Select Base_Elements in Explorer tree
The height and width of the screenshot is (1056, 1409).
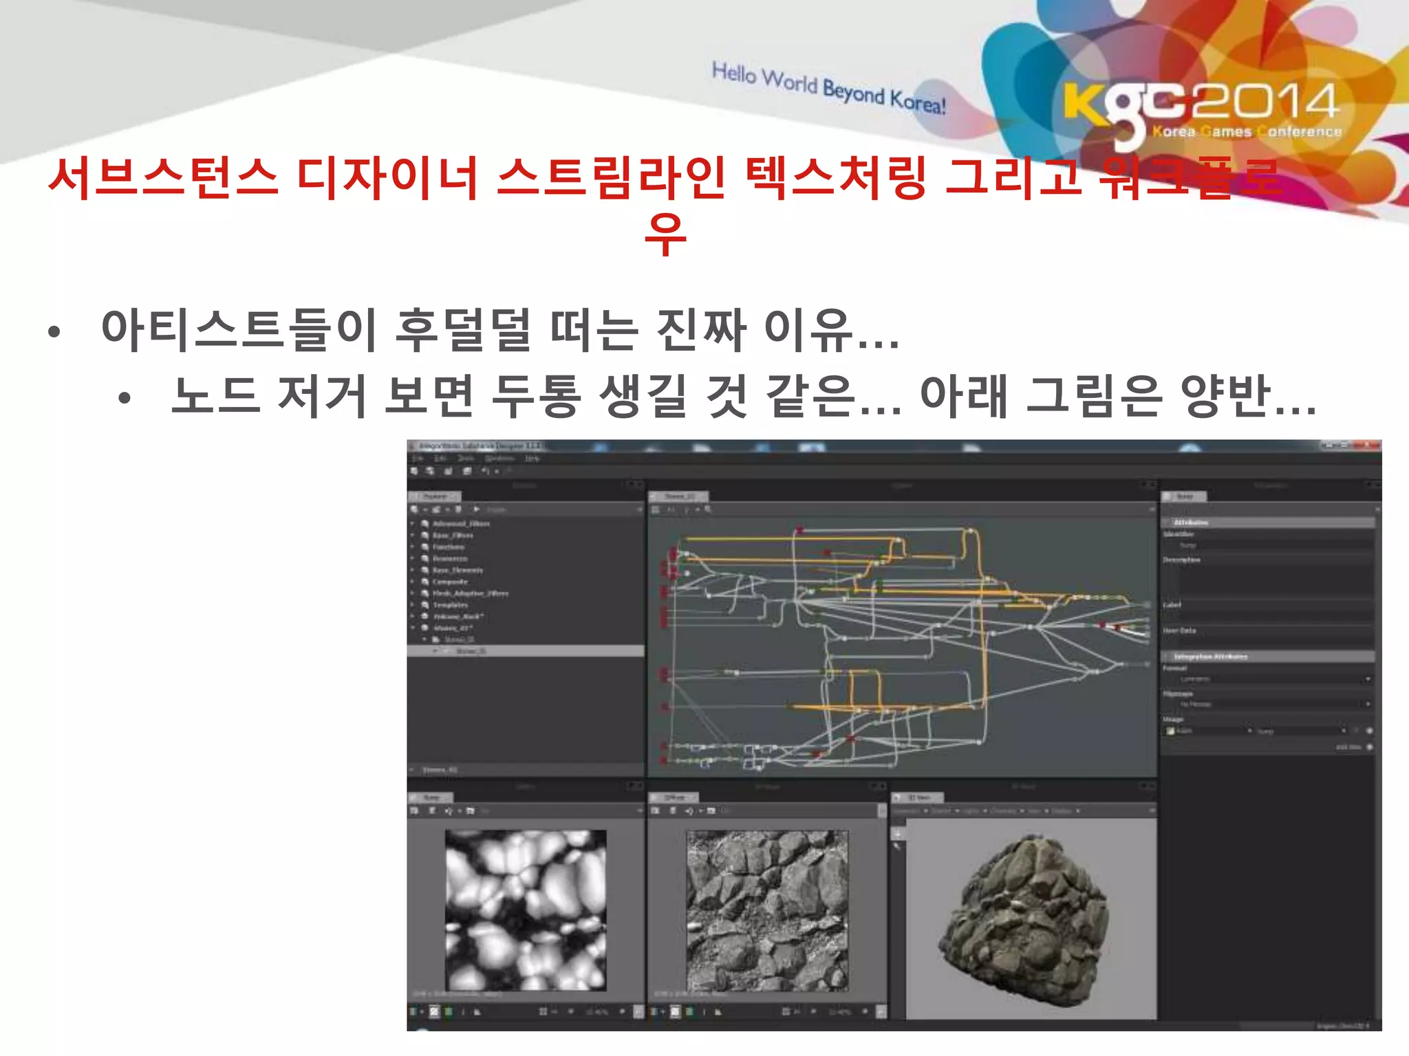[458, 570]
